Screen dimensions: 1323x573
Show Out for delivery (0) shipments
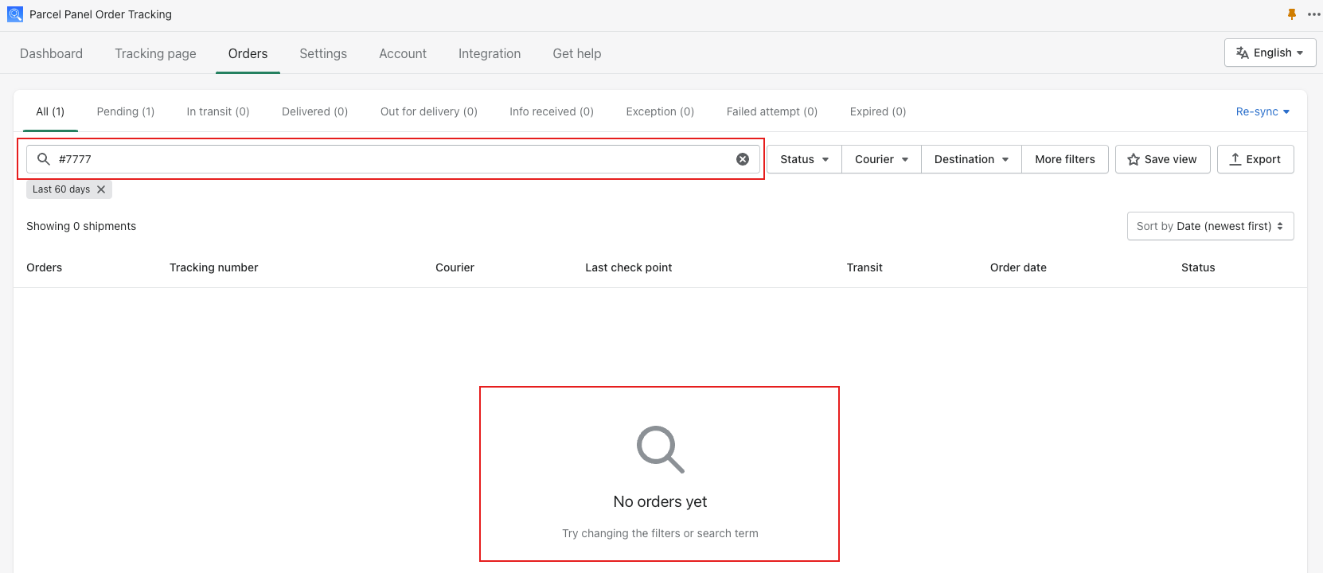[429, 111]
